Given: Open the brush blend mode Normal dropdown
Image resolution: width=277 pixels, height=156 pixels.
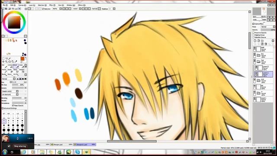Looking at the screenshot, I should coord(9,79).
